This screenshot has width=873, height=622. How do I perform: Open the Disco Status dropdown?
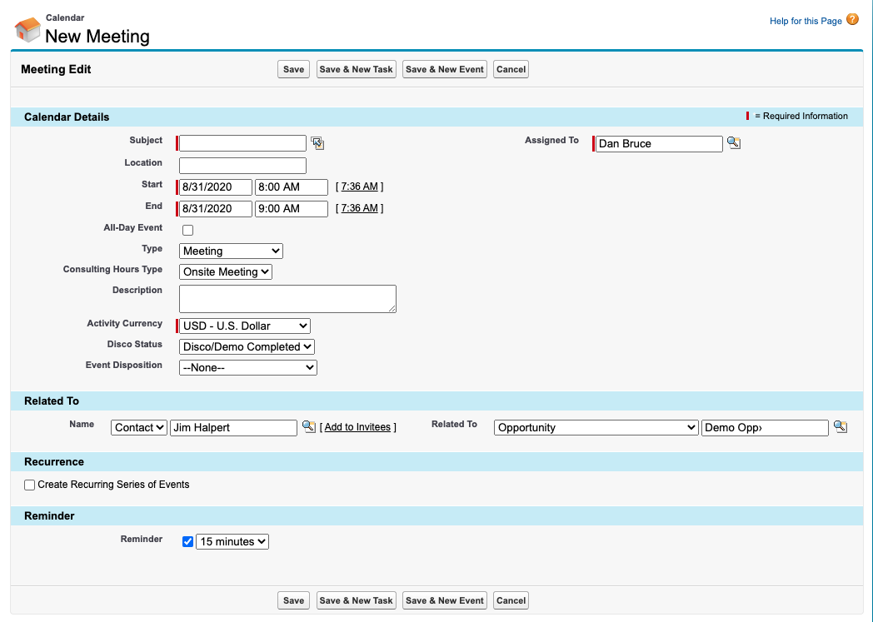[247, 346]
